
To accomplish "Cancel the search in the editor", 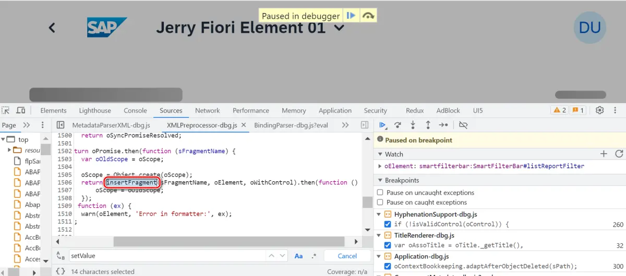I will pos(347,256).
